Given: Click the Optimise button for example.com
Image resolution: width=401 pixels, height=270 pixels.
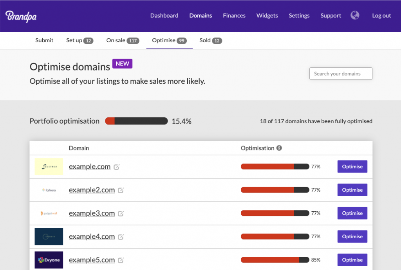Looking at the screenshot, I should (x=352, y=167).
